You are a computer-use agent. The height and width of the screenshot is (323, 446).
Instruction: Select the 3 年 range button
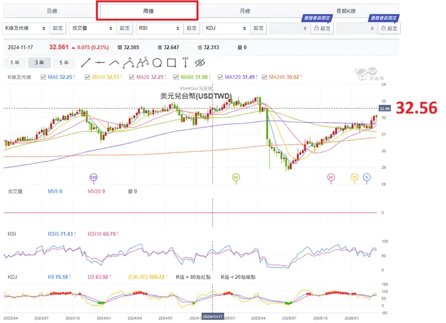39,63
